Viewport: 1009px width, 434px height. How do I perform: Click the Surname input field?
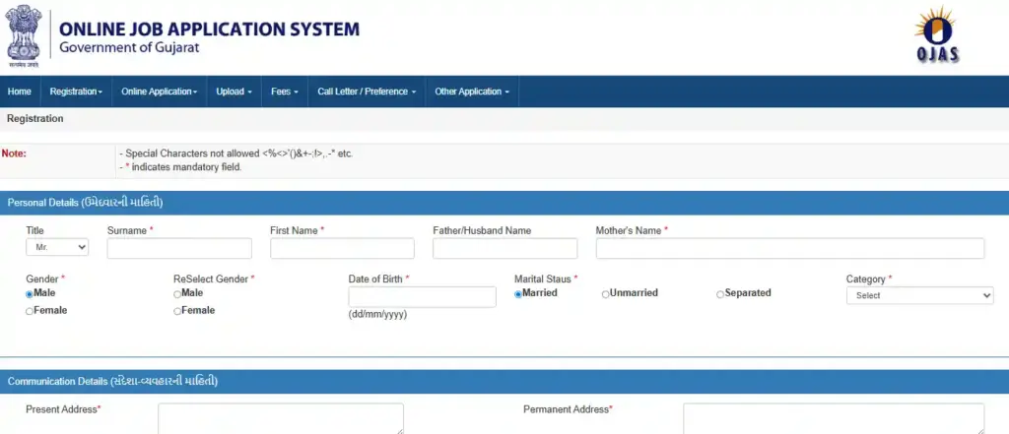(x=179, y=248)
